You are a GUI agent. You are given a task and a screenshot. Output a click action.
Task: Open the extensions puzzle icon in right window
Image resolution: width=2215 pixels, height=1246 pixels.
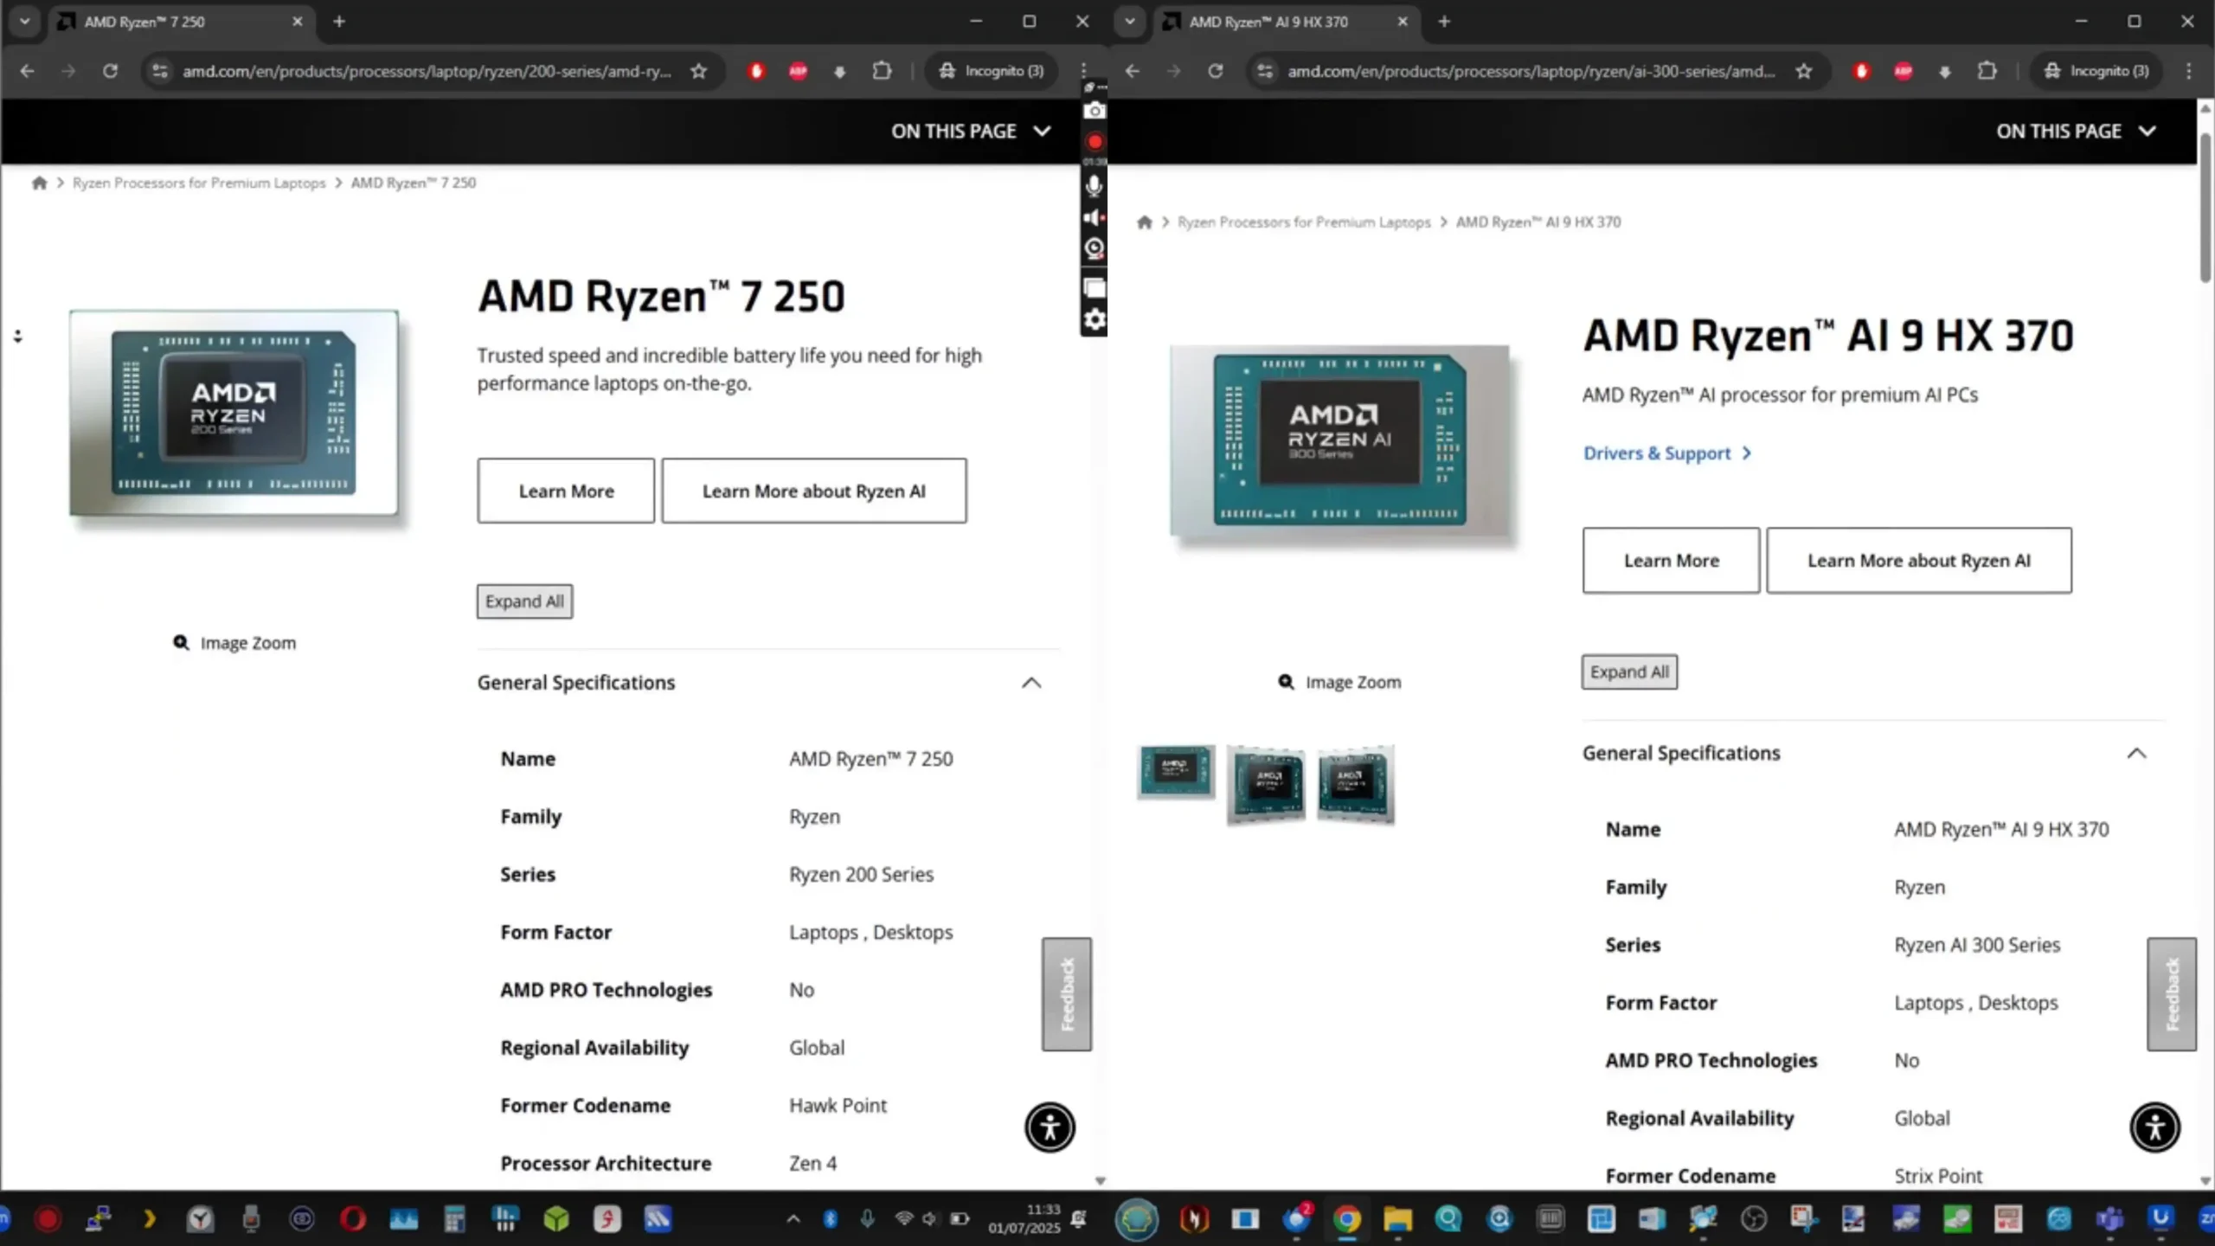(1987, 71)
